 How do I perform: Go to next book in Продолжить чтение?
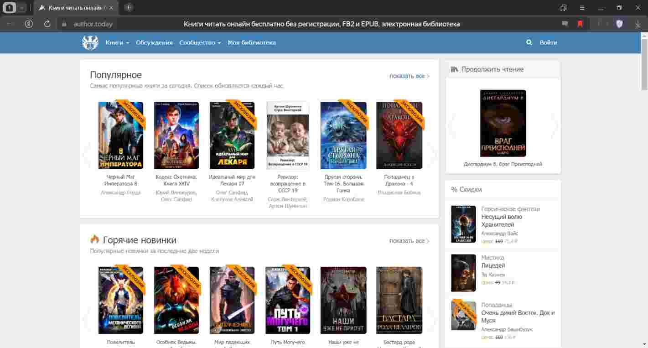554,125
